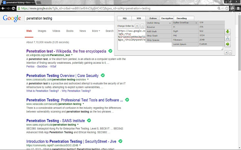Switch to Videos search tab
The image size is (241, 150).
click(56, 31)
